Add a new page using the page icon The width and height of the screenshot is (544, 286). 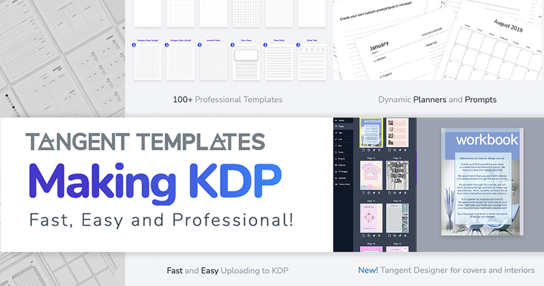click(363, 149)
